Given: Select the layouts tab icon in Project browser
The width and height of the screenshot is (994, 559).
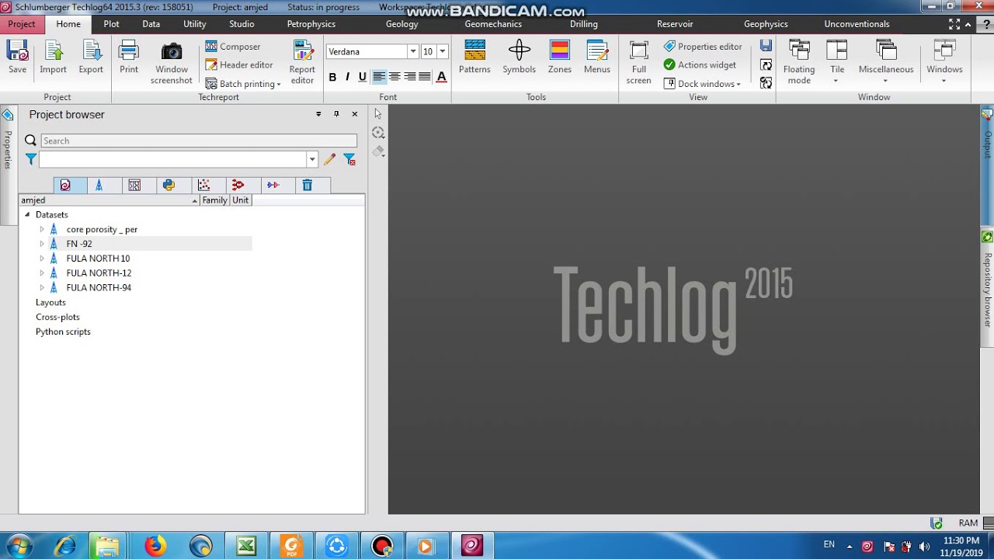Looking at the screenshot, I should coord(134,185).
